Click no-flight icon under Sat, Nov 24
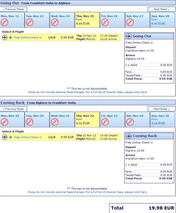Screen dimensions: 176x213 click(x=130, y=122)
